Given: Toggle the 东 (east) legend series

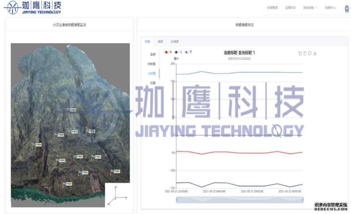Looking at the screenshot, I should point(168,52).
